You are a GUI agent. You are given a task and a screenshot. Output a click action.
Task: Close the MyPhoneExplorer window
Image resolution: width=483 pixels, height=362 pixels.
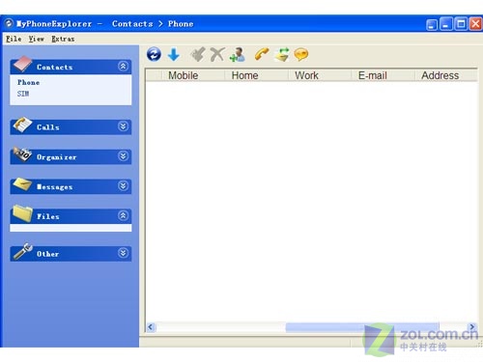coord(475,24)
